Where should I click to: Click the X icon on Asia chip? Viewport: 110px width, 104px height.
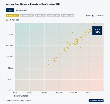pos(36,15)
